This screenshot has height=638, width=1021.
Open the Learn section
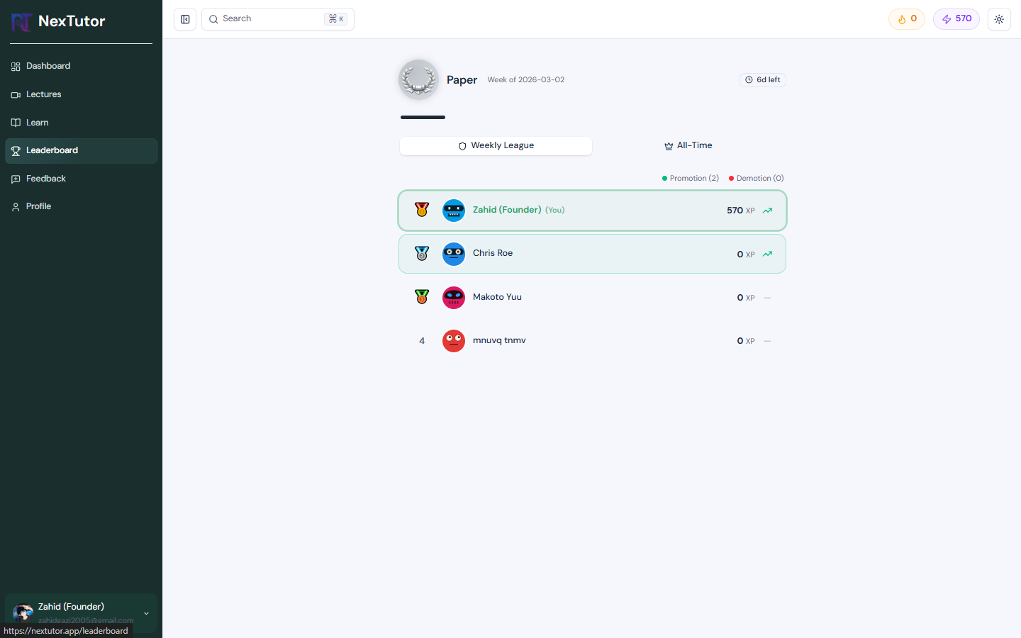81,123
